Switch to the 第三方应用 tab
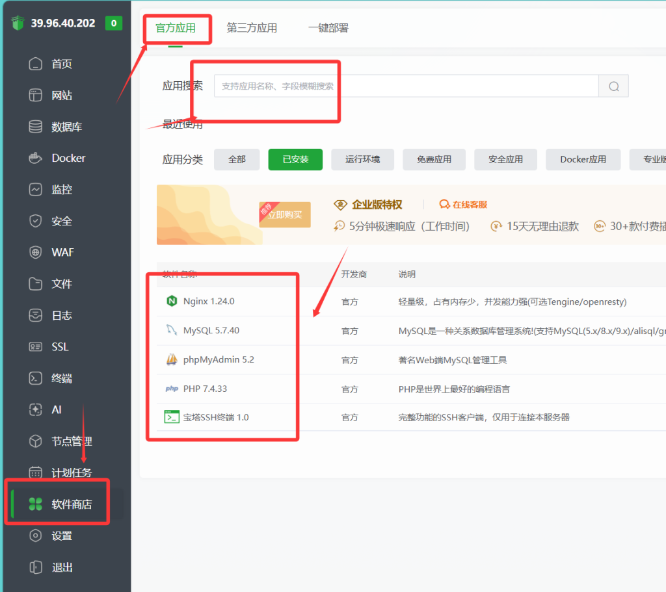The image size is (666, 592). tap(252, 28)
